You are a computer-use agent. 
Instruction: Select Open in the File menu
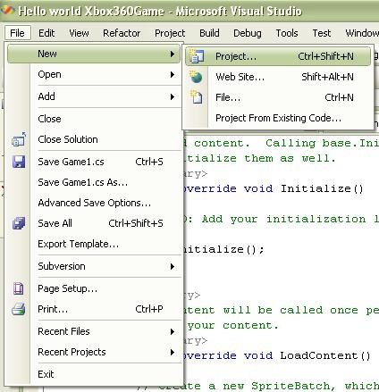click(94, 74)
